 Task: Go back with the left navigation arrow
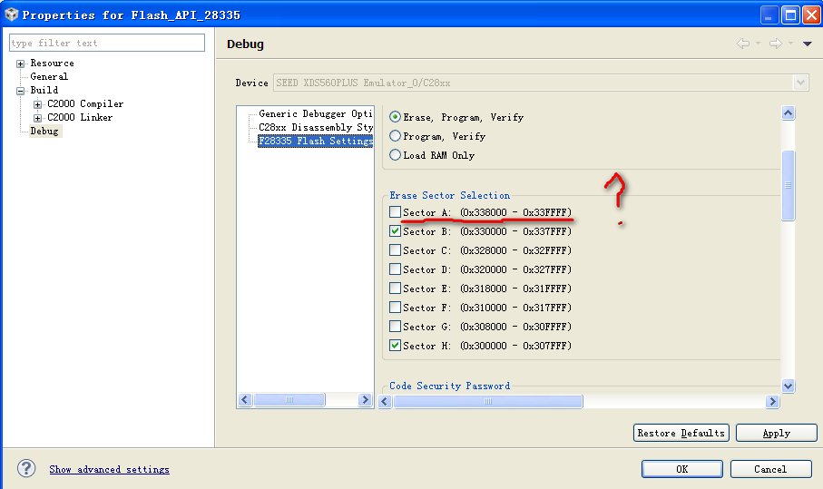pyautogui.click(x=742, y=44)
